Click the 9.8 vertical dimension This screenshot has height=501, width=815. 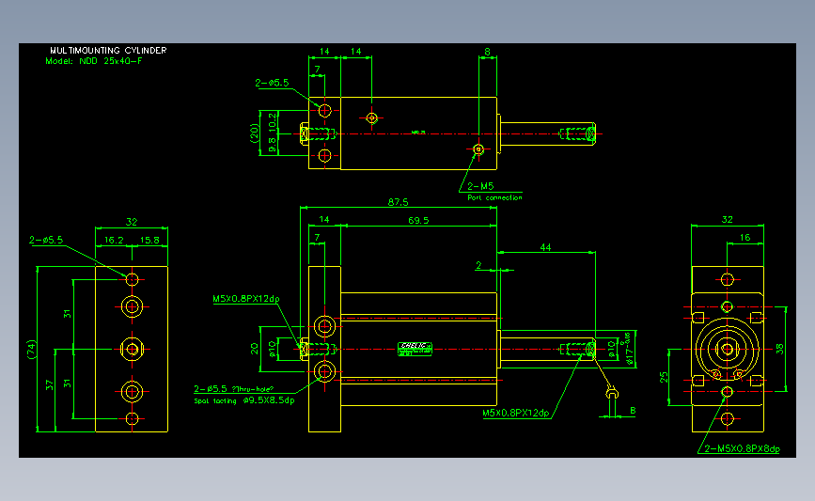click(x=273, y=145)
